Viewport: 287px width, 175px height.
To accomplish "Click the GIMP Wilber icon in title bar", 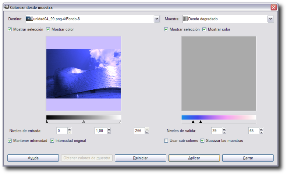I will click(6, 7).
